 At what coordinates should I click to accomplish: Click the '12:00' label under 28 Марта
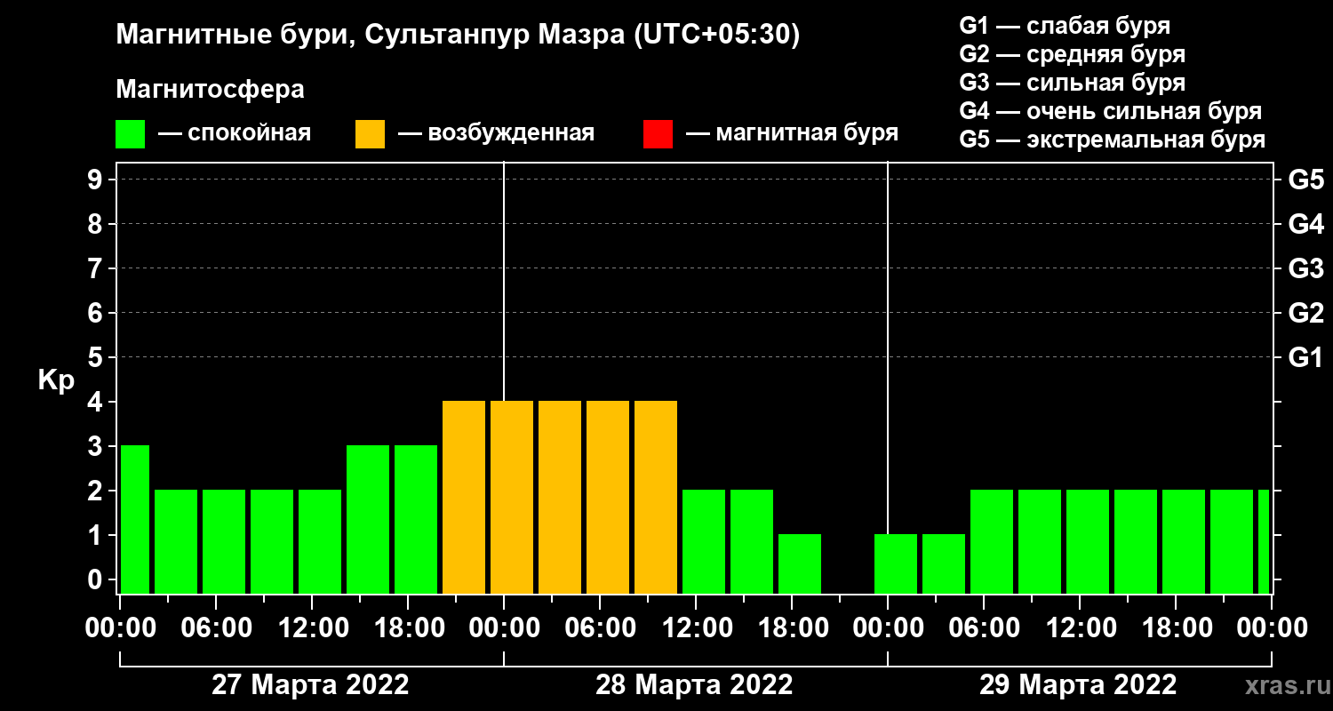[696, 628]
